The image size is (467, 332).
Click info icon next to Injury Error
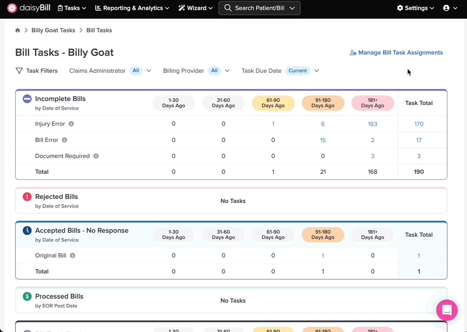point(71,124)
